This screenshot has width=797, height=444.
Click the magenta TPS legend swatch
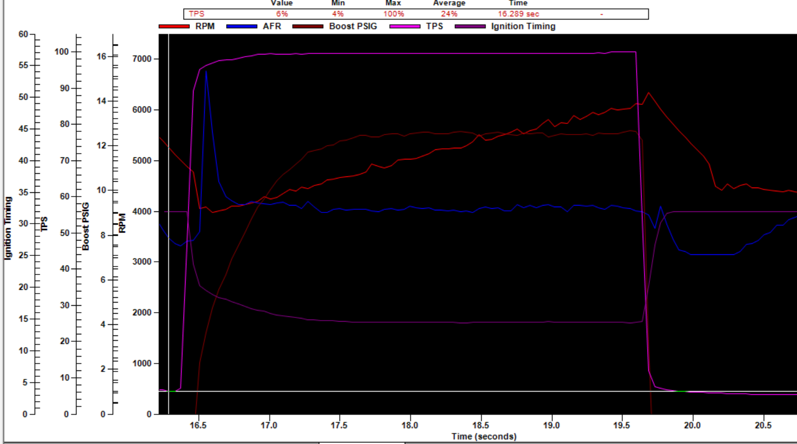405,26
